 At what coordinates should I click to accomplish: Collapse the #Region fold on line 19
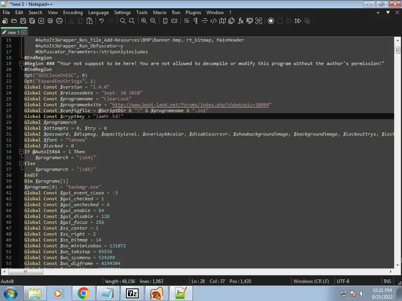[22, 63]
